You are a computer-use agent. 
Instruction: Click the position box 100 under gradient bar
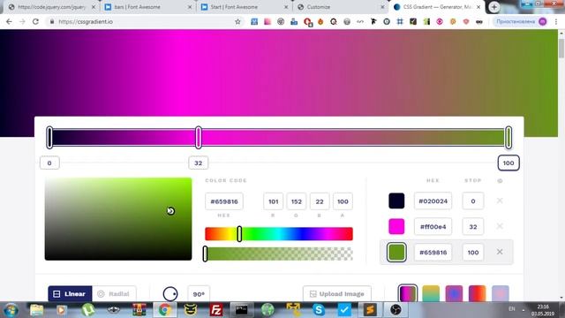click(508, 163)
